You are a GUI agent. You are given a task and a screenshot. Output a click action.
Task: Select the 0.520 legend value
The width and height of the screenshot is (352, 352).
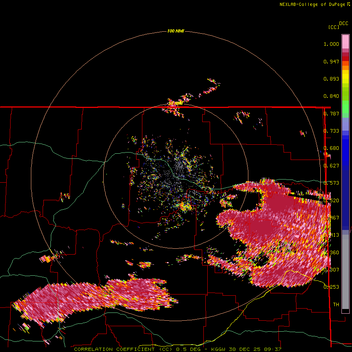coord(331,201)
